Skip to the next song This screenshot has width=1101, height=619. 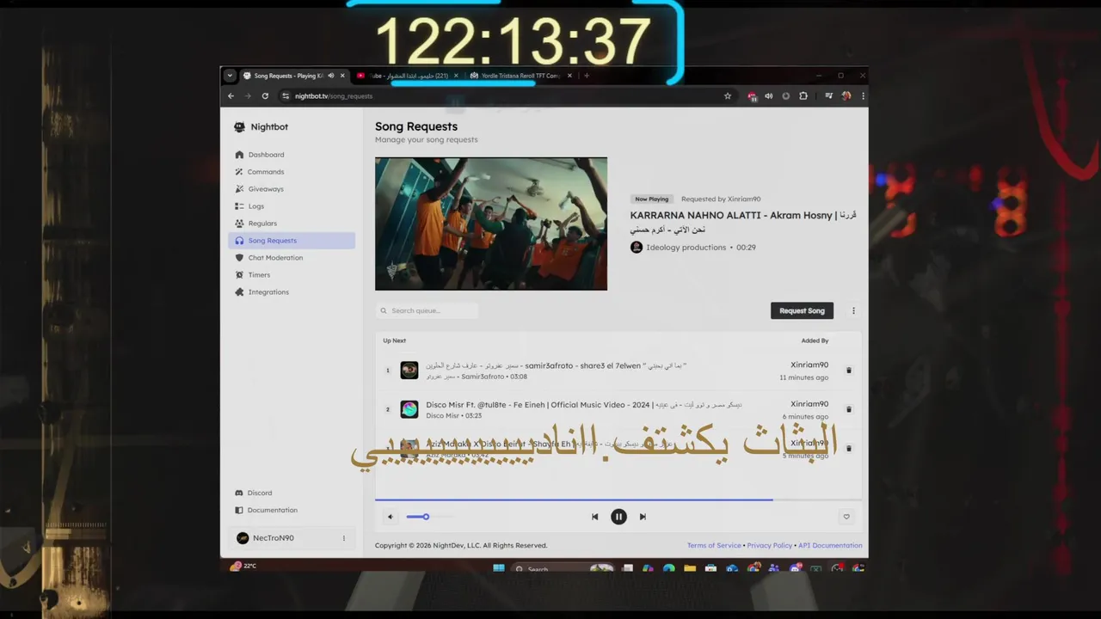click(x=643, y=517)
